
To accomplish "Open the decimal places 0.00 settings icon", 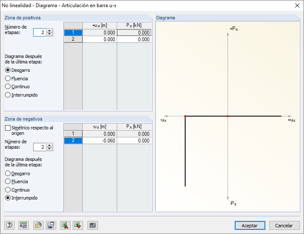I will pos(24,225).
